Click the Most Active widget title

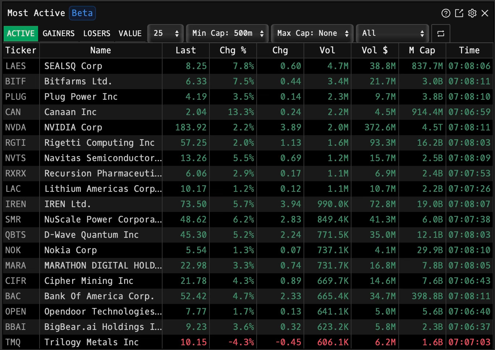click(x=36, y=13)
